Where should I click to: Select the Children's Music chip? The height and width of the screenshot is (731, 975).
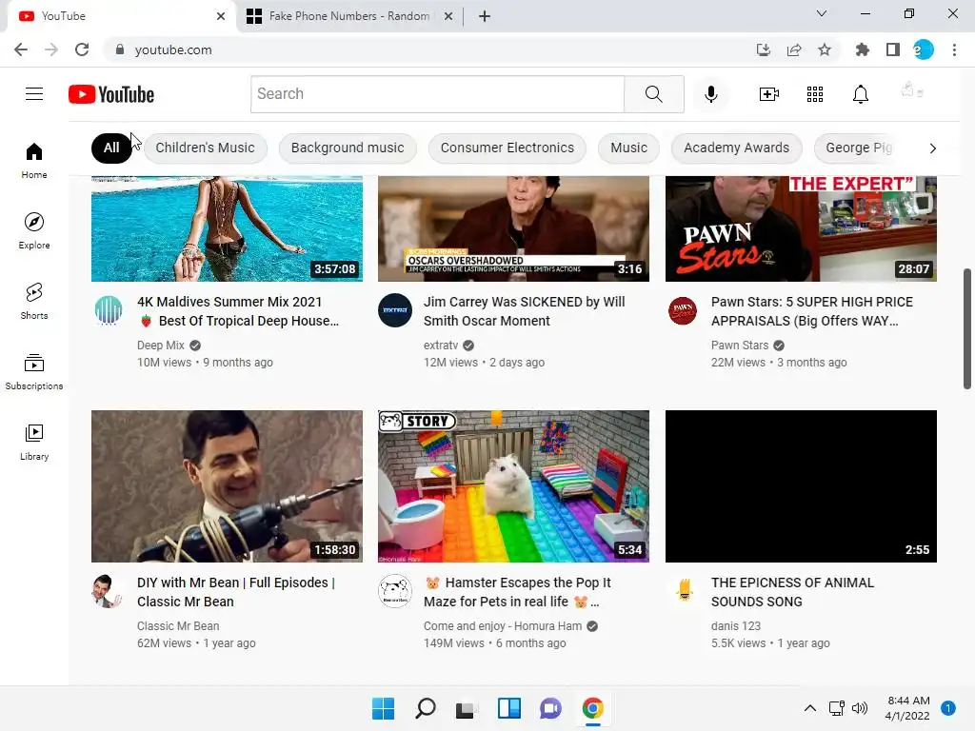coord(206,148)
